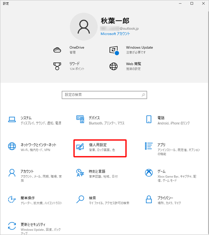209x235 pixels.
Task: Open 個人用設定 paintbrush icon
Action: (x=80, y=147)
